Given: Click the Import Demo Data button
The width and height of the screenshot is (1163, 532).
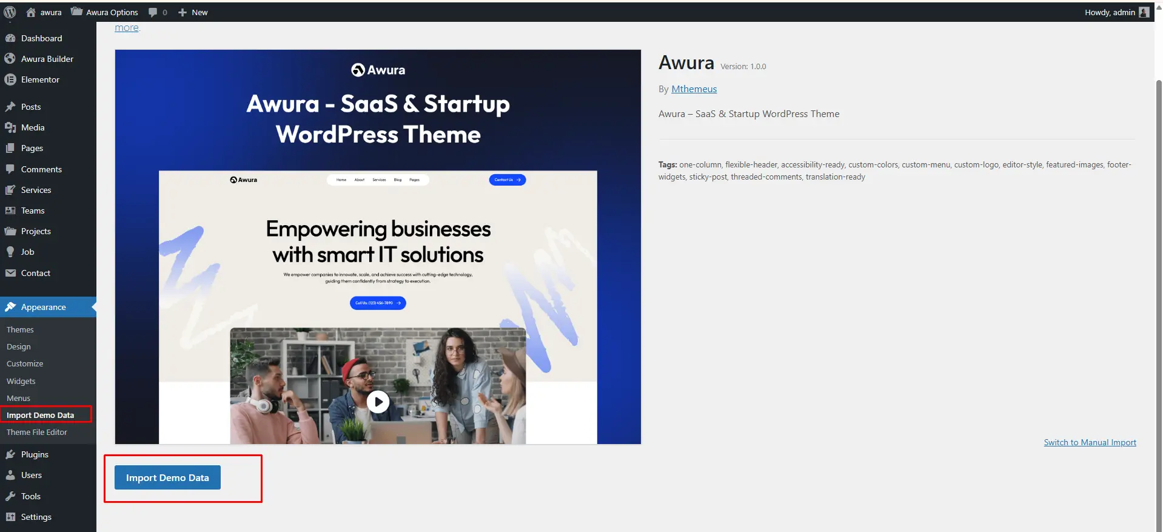Looking at the screenshot, I should pyautogui.click(x=167, y=477).
